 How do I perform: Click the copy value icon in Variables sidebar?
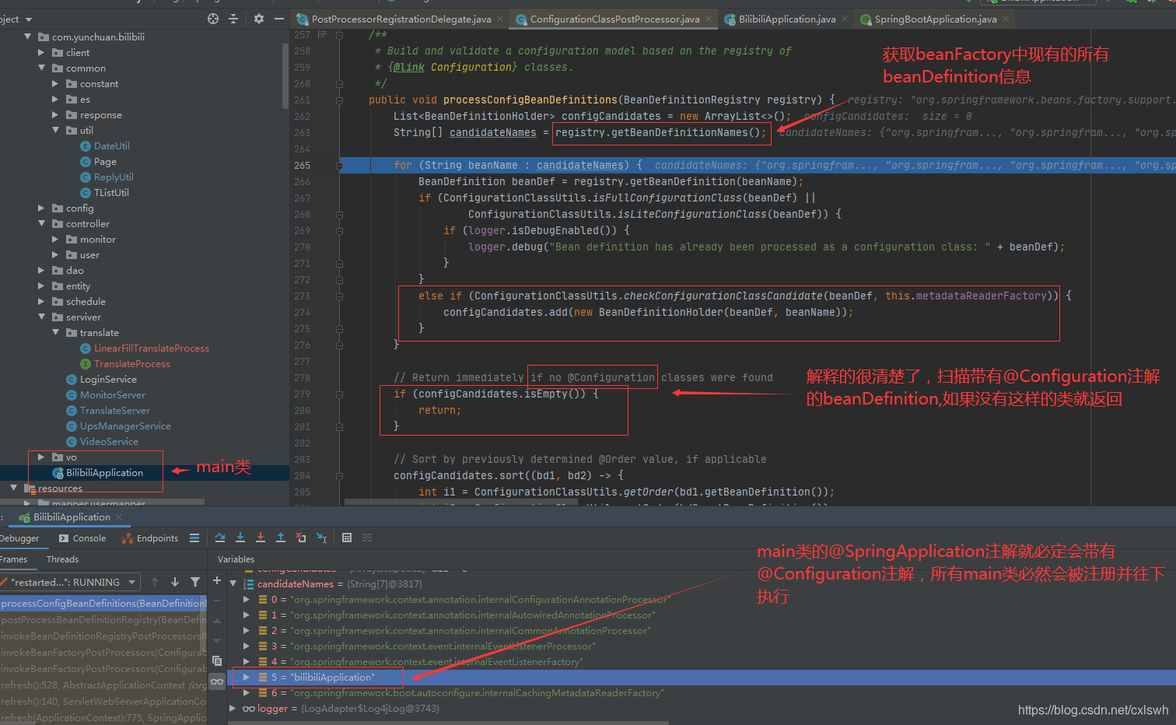(217, 660)
